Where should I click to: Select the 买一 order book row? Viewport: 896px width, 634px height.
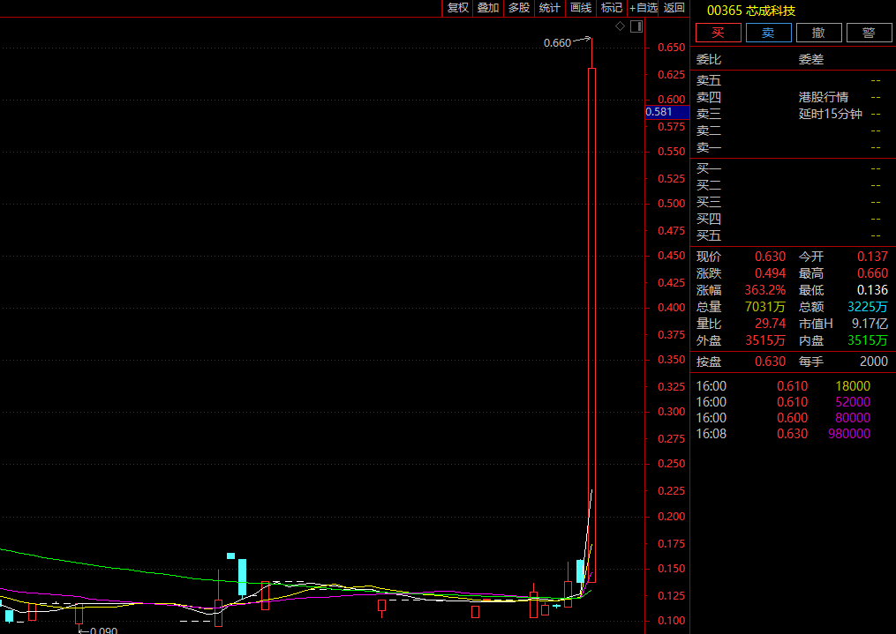tap(793, 169)
